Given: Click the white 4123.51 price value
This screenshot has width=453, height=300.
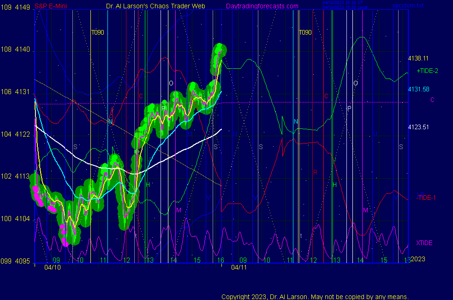Looking at the screenshot, I should [418, 127].
